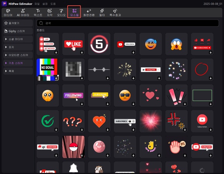Screen dimensions: 224x174
Task: Select the yellow OK hand sticker
Action: point(151,147)
